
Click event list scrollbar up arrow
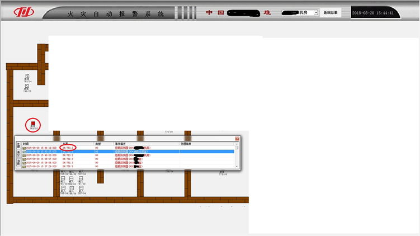[237, 144]
